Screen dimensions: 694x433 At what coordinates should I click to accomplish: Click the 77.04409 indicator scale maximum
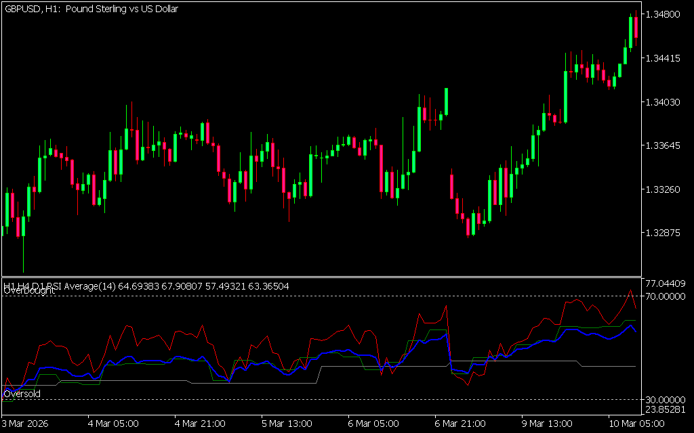[667, 283]
